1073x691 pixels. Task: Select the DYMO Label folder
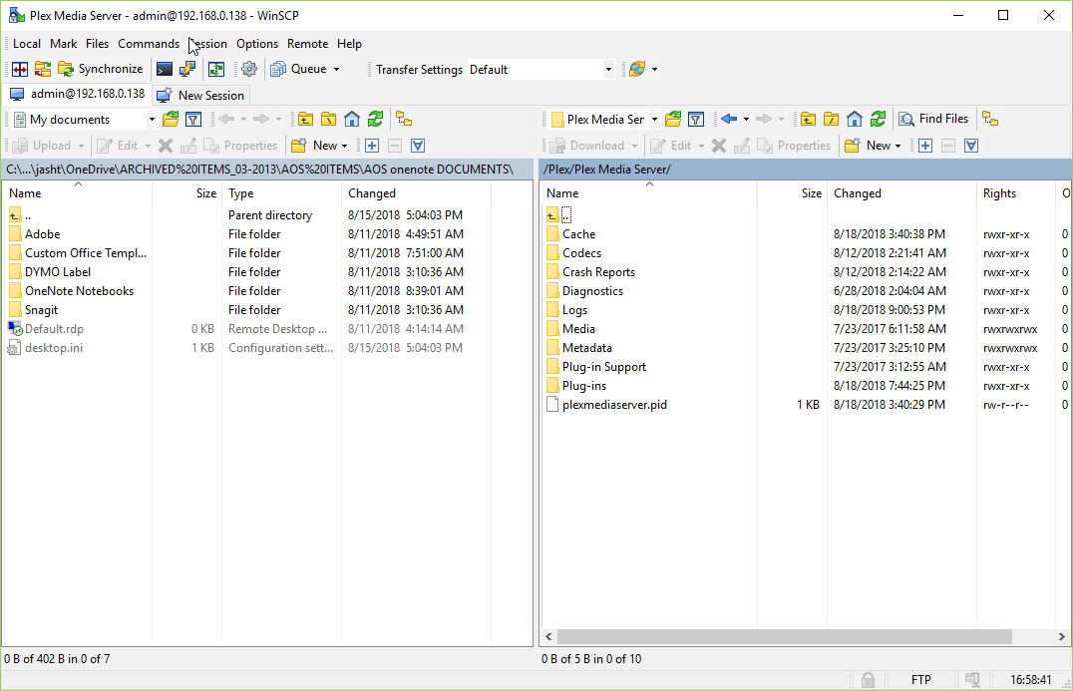tap(58, 271)
